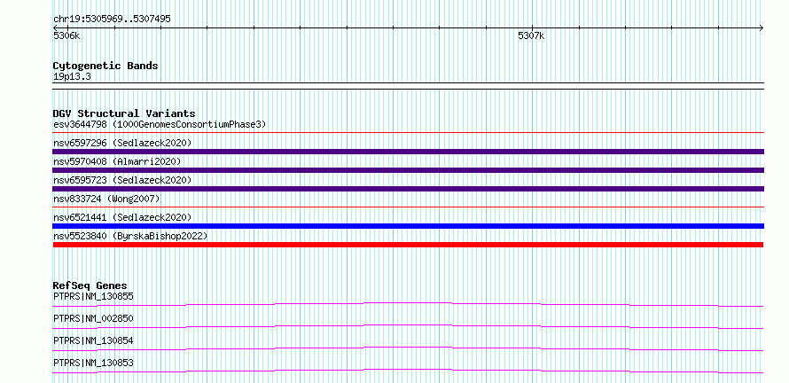This screenshot has width=789, height=383.
Task: Click the purple bar under nsv6595723
Action: coord(408,189)
